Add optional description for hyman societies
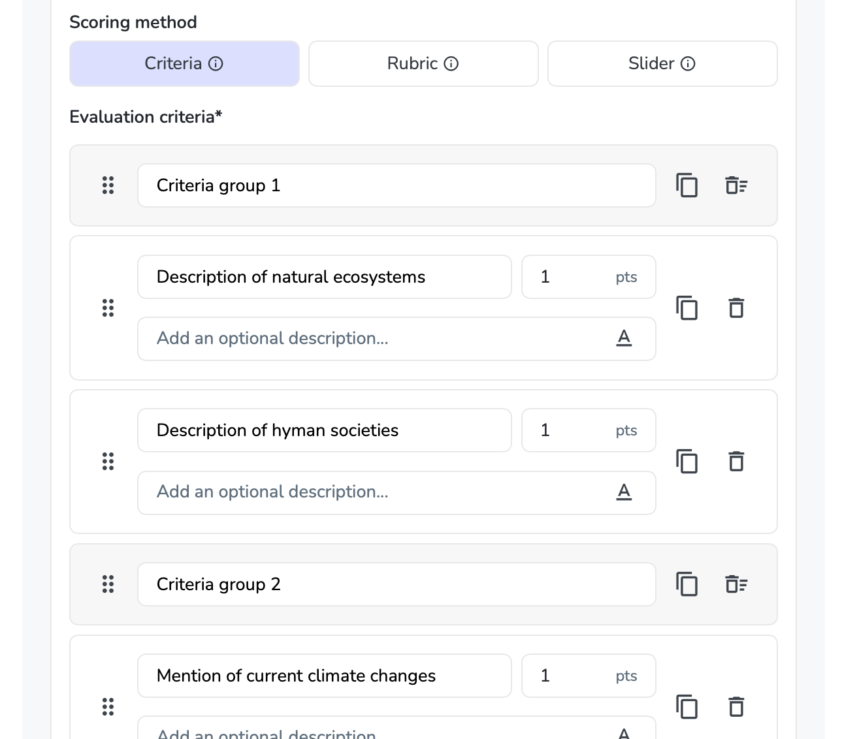 click(x=396, y=493)
